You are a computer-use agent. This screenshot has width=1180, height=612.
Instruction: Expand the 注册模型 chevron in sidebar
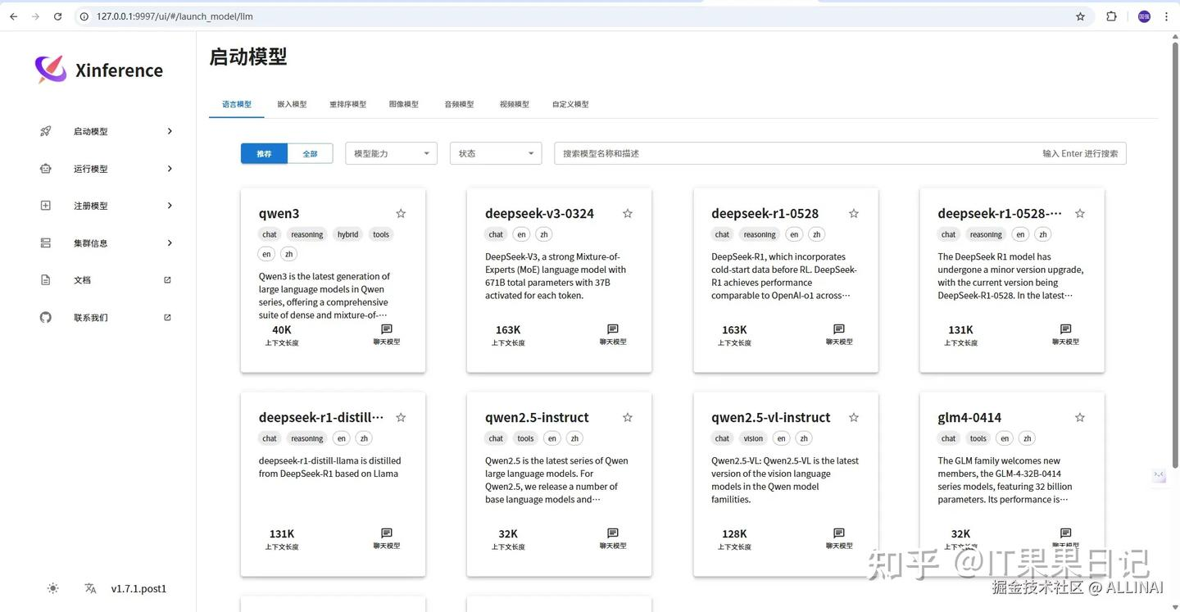tap(170, 206)
